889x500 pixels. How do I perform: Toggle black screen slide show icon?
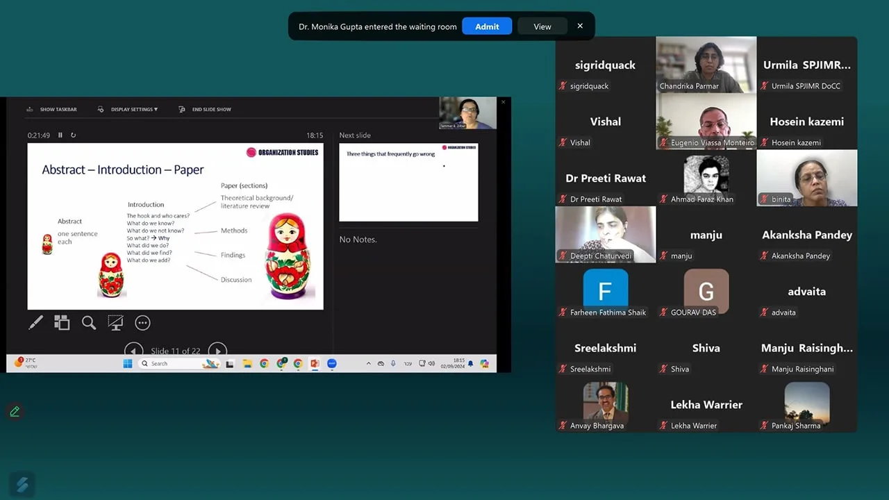[115, 323]
